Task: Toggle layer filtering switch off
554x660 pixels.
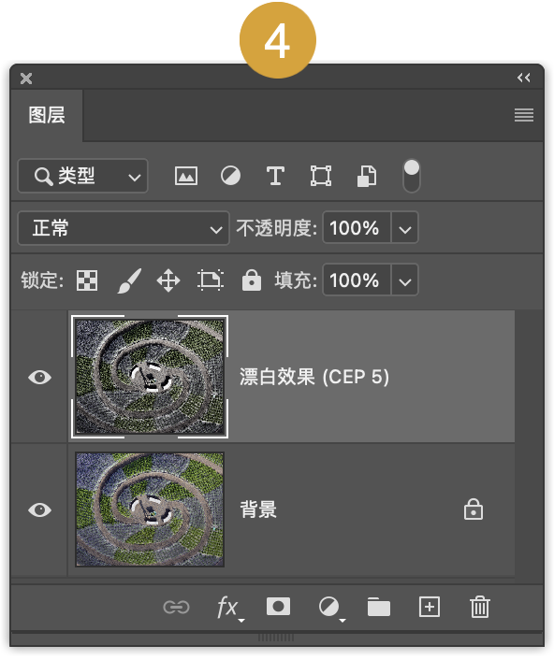Action: click(411, 176)
